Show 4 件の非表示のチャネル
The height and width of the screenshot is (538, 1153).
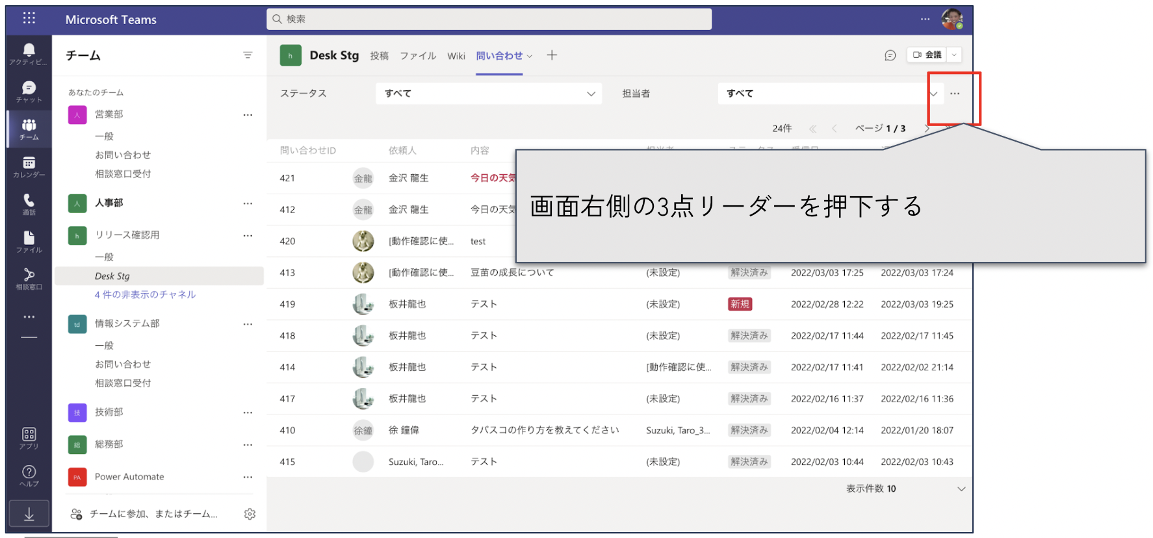tap(145, 294)
